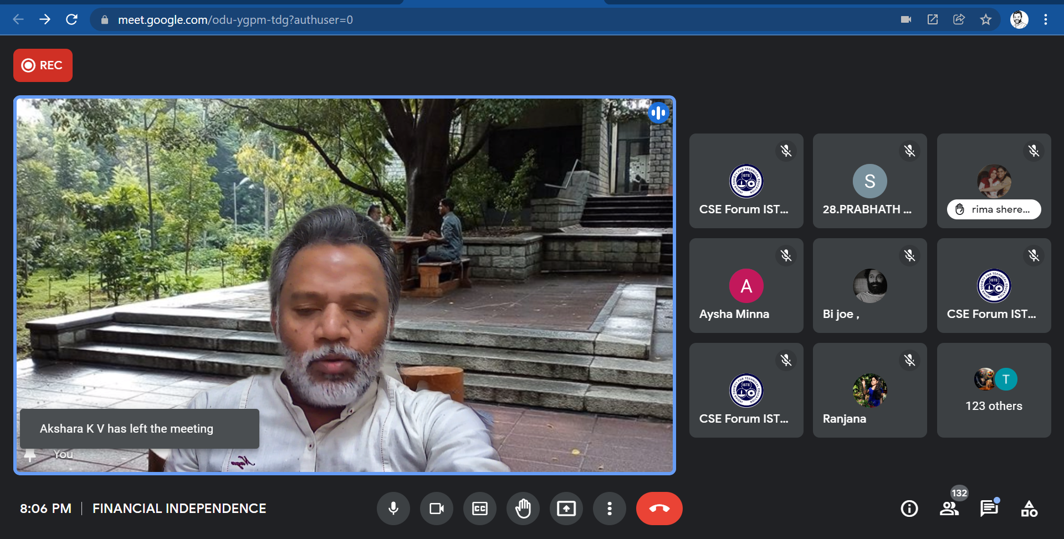Click the Present now icon
This screenshot has width=1064, height=539.
pos(566,509)
